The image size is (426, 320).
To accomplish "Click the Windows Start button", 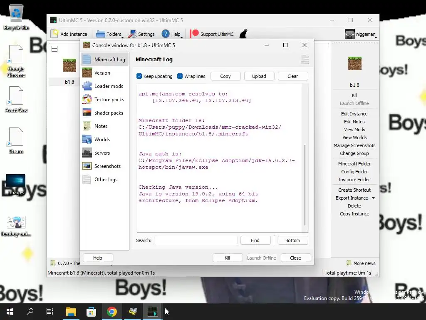I will tap(10, 312).
